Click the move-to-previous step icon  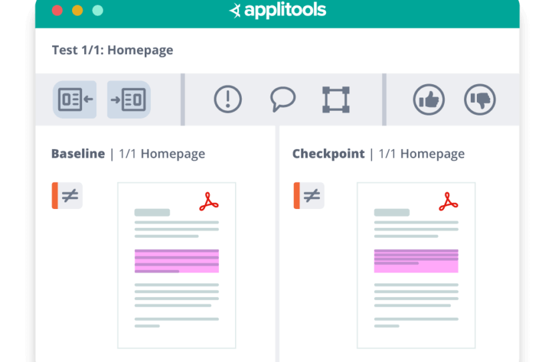[75, 100]
